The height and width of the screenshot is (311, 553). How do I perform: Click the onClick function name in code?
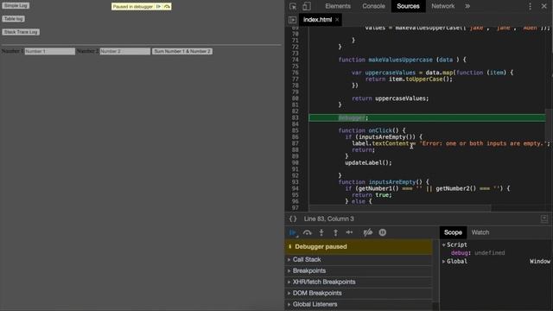coord(380,130)
